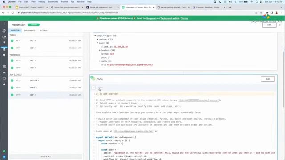Click Edit on the code step

click(268, 79)
